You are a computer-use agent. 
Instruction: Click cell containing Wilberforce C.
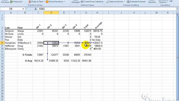tap(25, 43)
